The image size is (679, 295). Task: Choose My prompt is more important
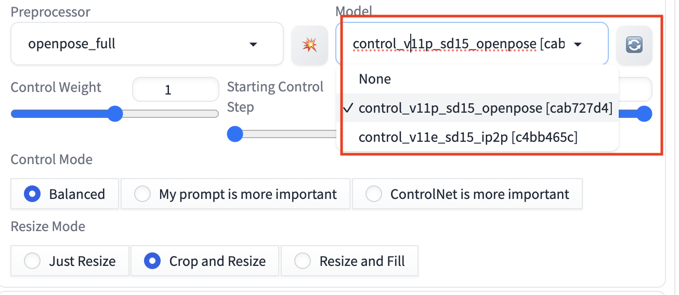click(142, 194)
